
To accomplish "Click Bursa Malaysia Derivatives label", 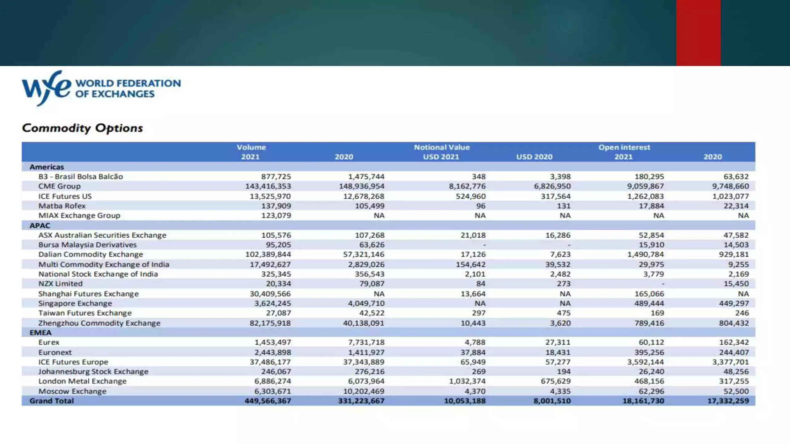I will pyautogui.click(x=87, y=245).
